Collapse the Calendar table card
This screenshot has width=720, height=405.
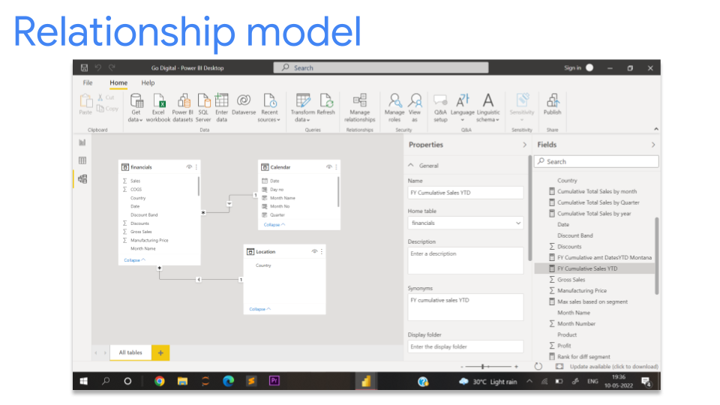(x=274, y=224)
